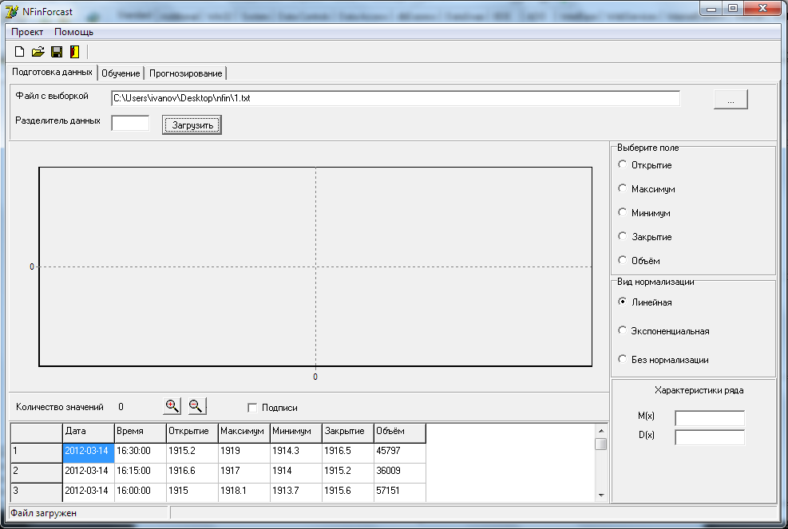Screen dimensions: 788x529
Task: Zoom out of the chart with the magnifier minus
Action: pos(197,406)
